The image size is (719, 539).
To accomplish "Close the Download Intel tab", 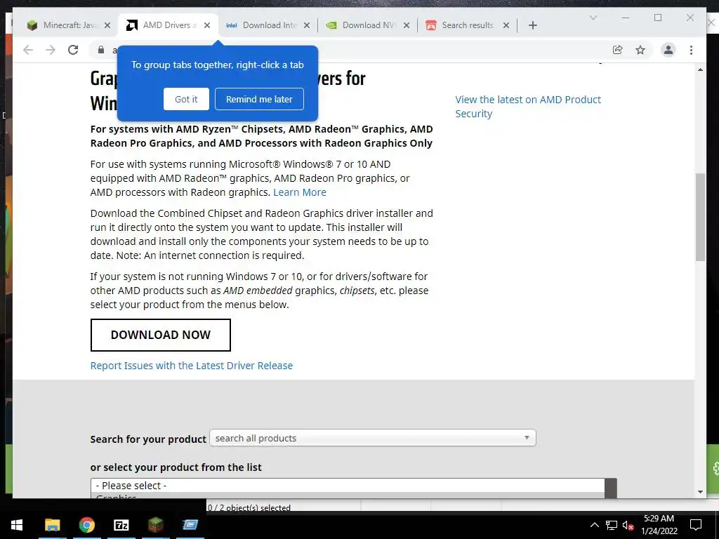I will coord(307,25).
